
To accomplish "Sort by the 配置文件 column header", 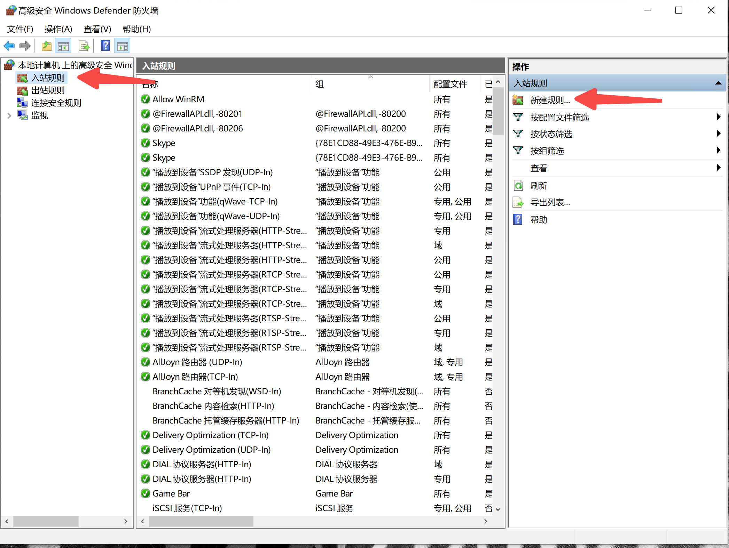I will coord(450,84).
